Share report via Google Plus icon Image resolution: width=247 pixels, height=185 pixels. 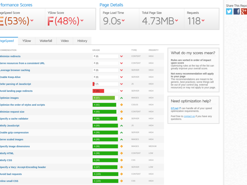(244, 11)
